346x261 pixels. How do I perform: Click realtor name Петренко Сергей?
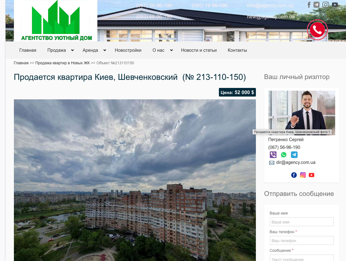tap(286, 140)
